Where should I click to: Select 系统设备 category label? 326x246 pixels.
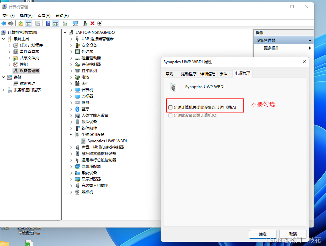point(89,173)
